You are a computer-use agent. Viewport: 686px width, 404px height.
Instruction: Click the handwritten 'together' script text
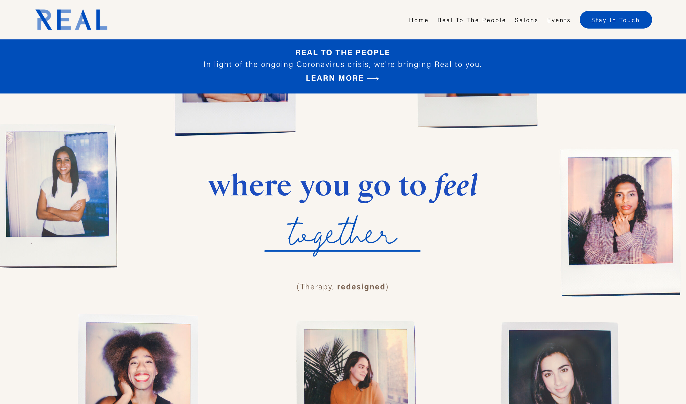[x=342, y=235]
